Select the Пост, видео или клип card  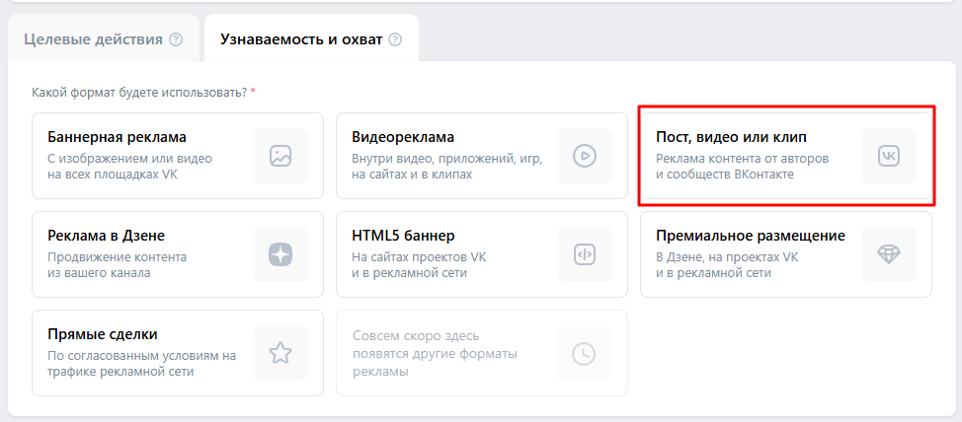point(786,156)
